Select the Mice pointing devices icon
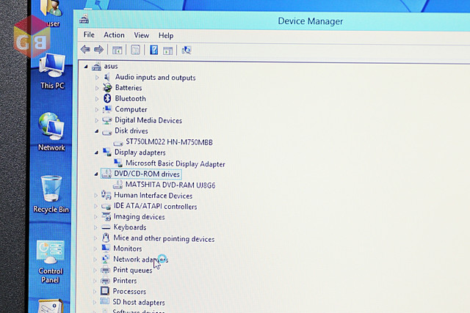The width and height of the screenshot is (470, 313). 106,238
